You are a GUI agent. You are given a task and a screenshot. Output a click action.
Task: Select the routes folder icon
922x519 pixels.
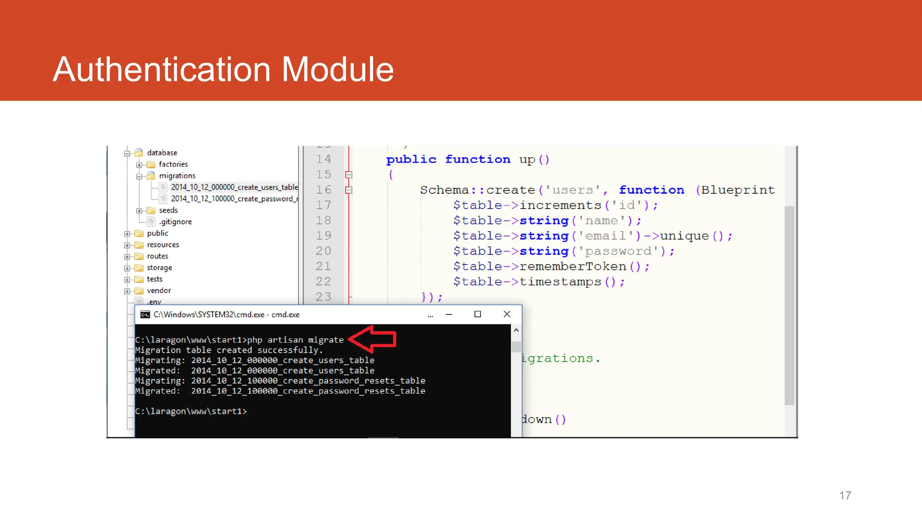click(139, 256)
